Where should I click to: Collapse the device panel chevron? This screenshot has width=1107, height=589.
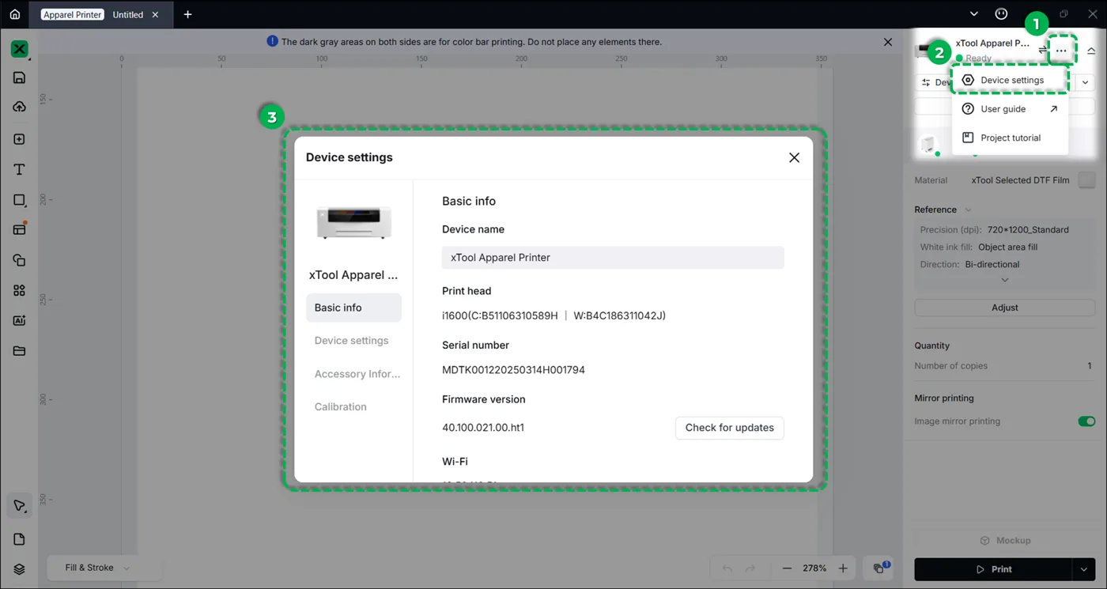click(1091, 51)
